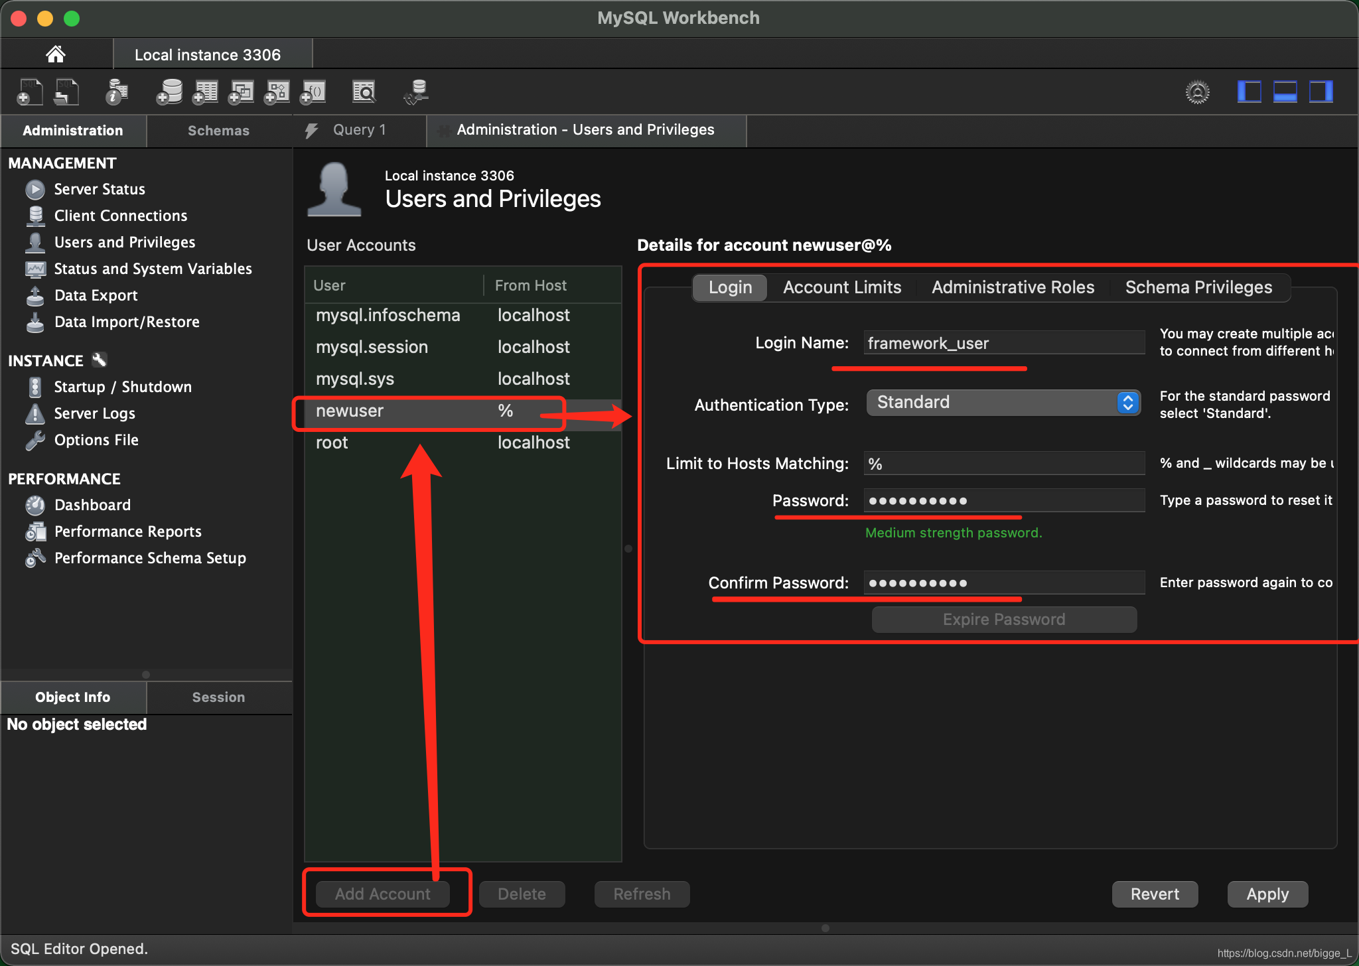Image resolution: width=1359 pixels, height=966 pixels.
Task: Select Administration - Users and Privileges tab
Action: [585, 130]
